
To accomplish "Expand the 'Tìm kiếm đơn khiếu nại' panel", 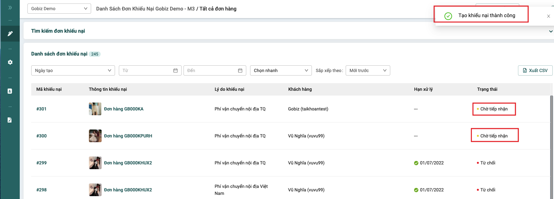I will pyautogui.click(x=551, y=31).
